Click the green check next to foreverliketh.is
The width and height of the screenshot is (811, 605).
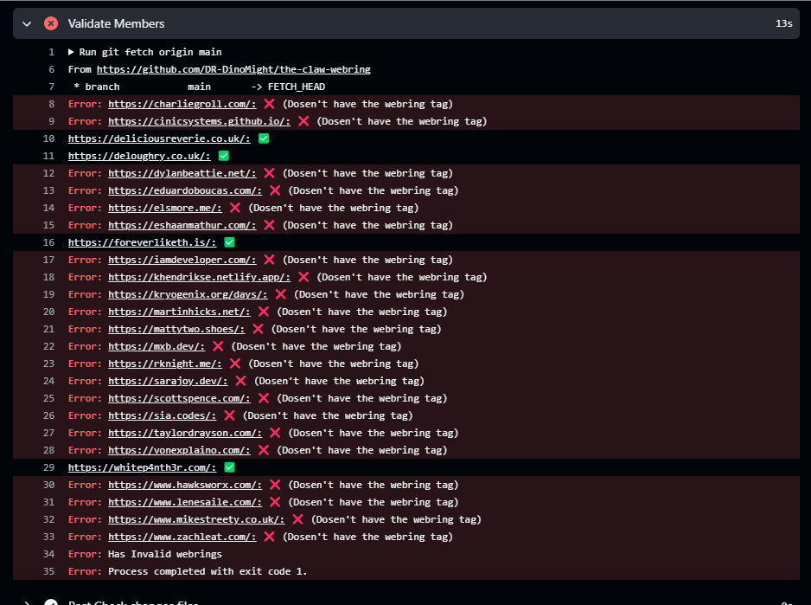[x=230, y=242]
